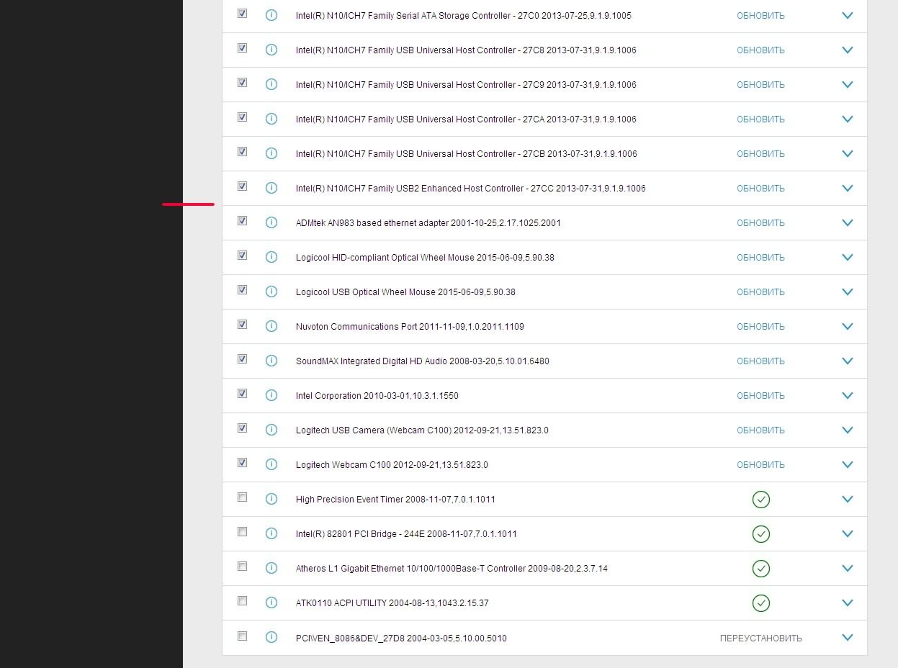View info for USB Universal Host Controller 27CA
This screenshot has width=898, height=668.
coord(271,119)
